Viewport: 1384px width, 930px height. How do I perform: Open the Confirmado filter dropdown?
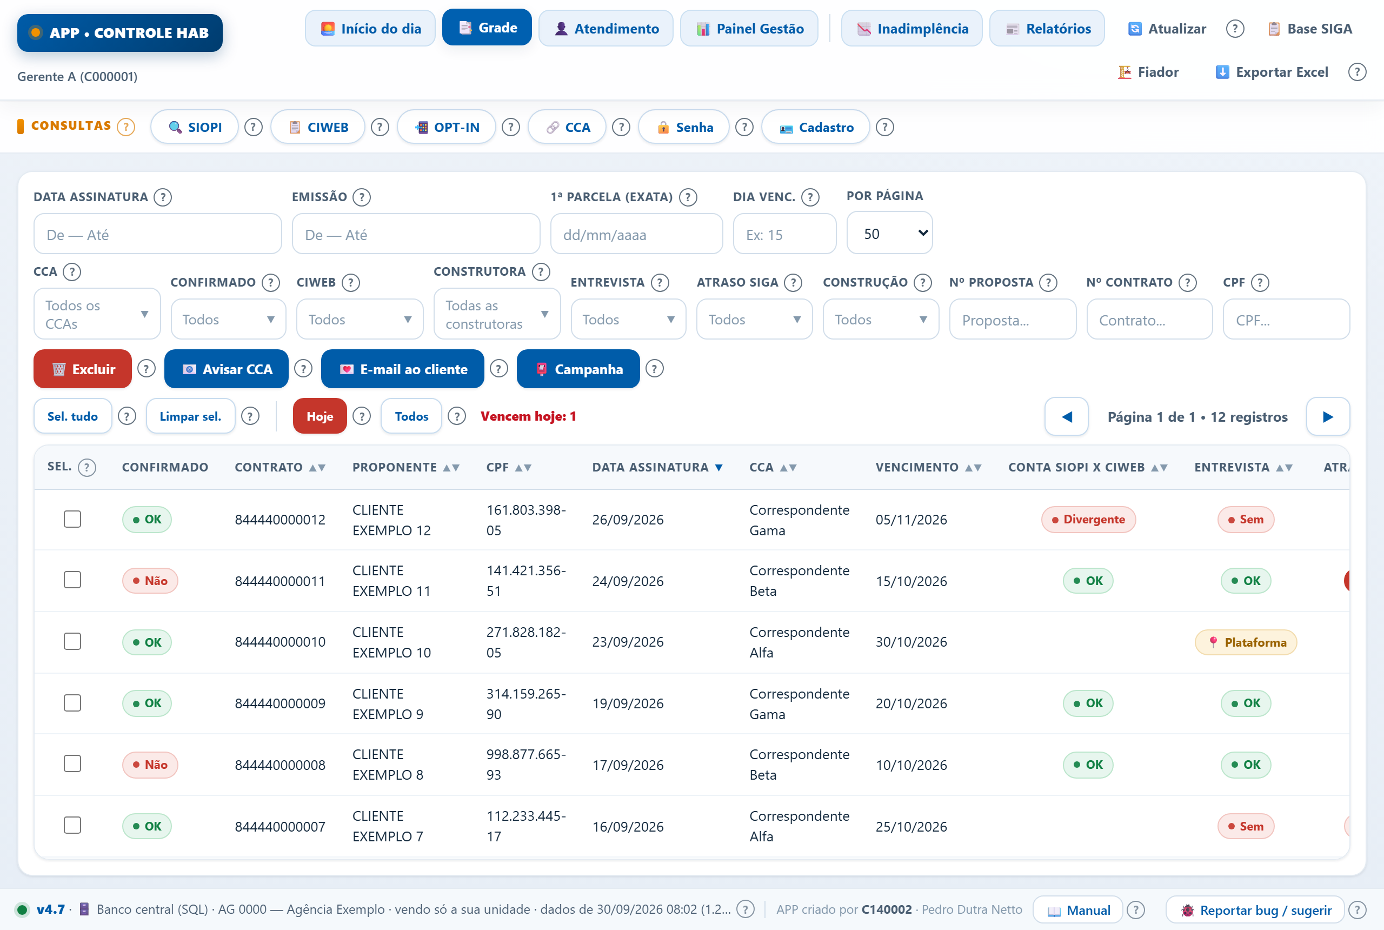click(x=228, y=319)
